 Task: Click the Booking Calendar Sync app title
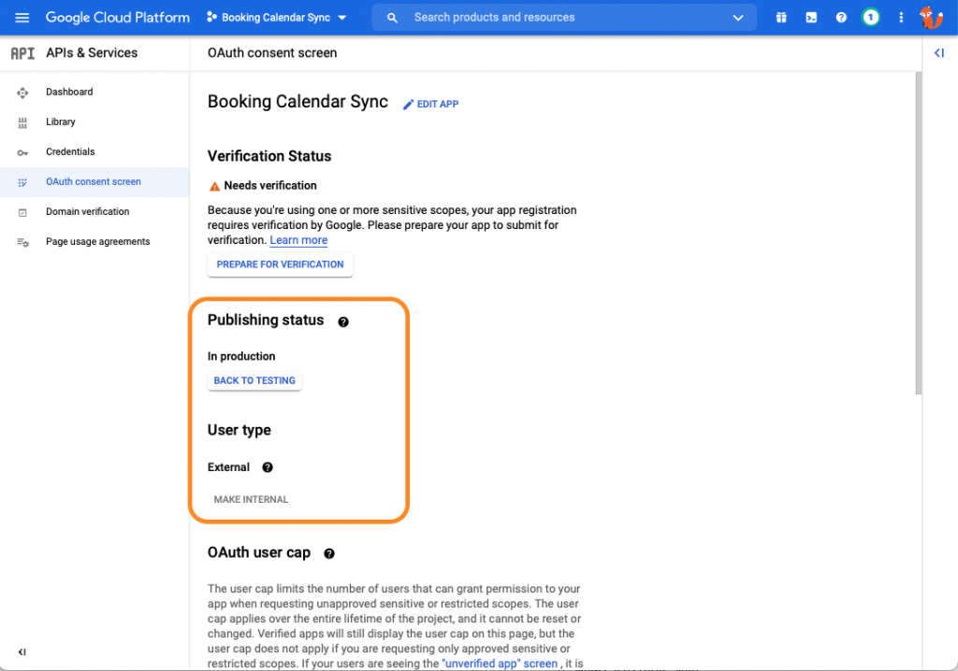[x=298, y=101]
